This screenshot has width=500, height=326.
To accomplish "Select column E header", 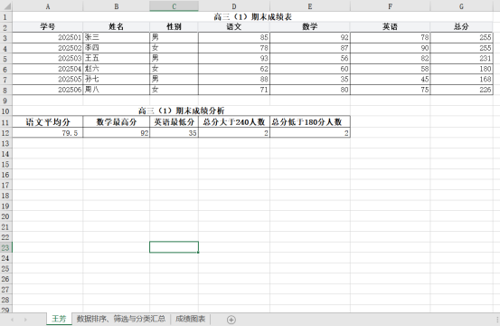I will 310,6.
